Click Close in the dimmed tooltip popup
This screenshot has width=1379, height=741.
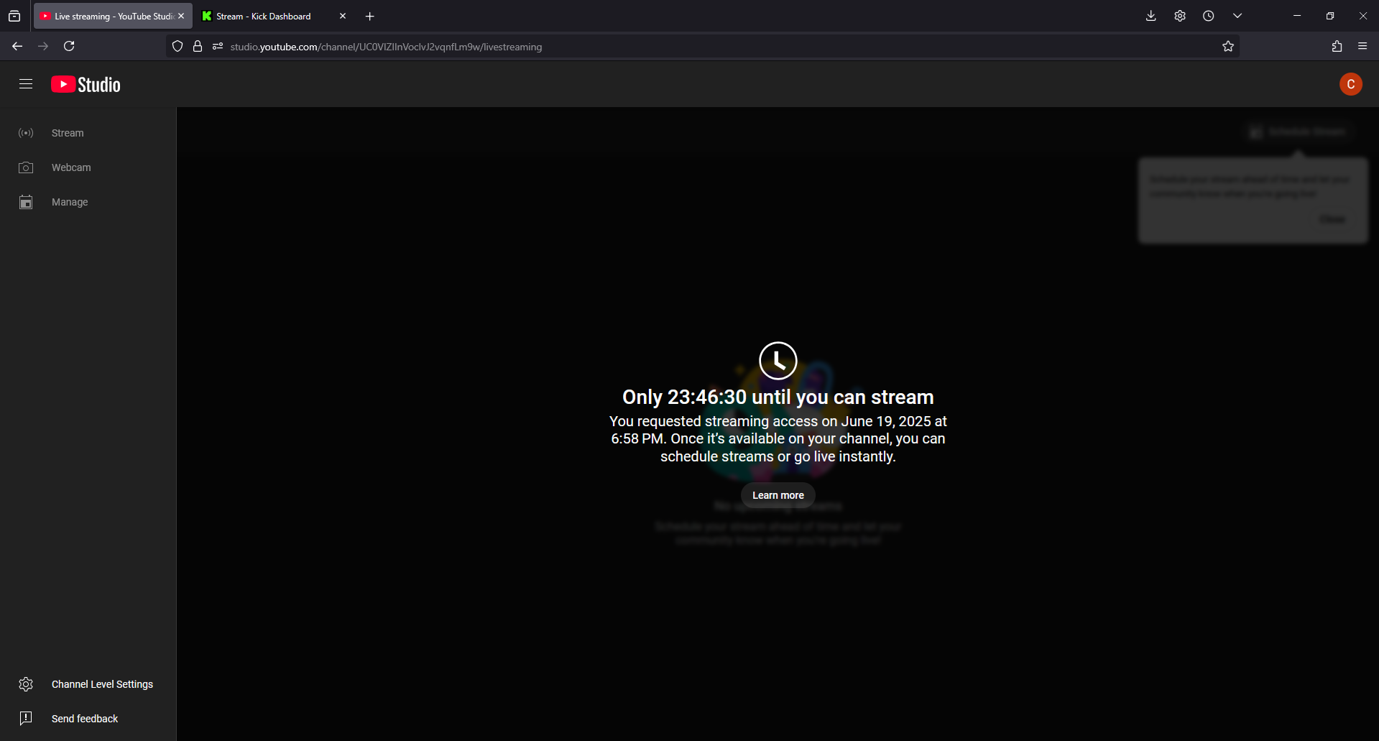point(1332,219)
